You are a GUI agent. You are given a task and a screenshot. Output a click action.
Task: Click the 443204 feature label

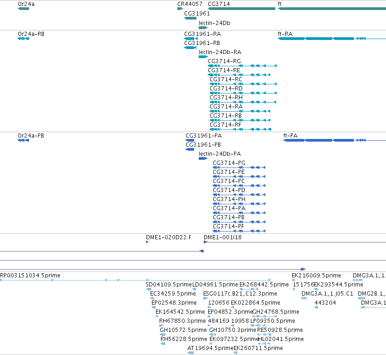[325, 303]
